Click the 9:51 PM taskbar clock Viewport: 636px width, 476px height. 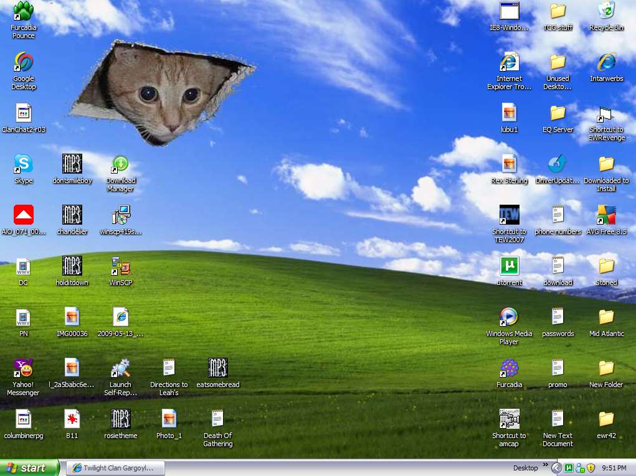tap(614, 469)
